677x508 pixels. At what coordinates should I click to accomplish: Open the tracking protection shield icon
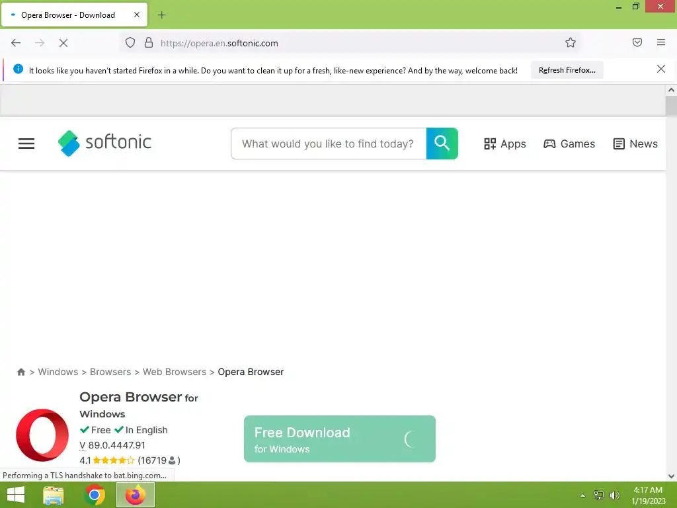click(x=130, y=43)
